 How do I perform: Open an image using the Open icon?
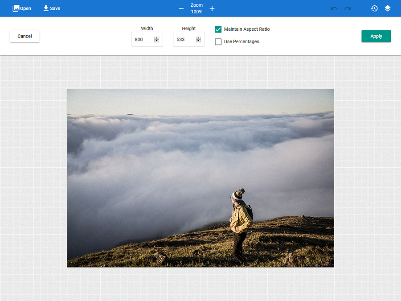pyautogui.click(x=21, y=8)
